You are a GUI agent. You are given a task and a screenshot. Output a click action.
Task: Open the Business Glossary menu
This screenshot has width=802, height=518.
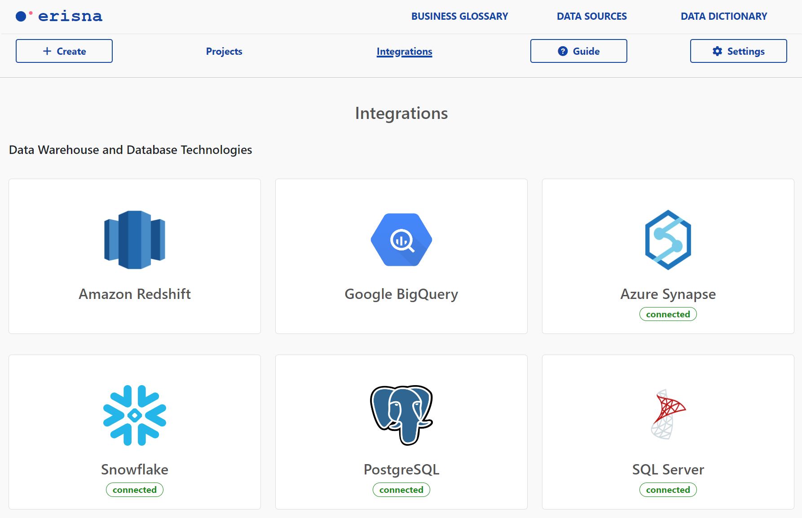[459, 17]
